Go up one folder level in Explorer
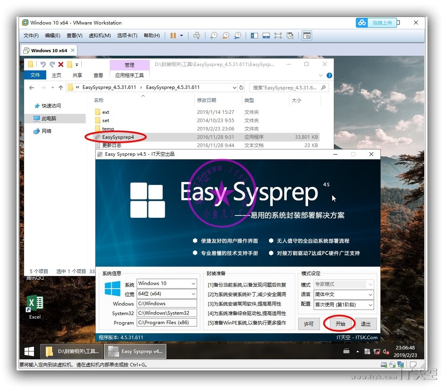This screenshot has height=387, width=444. pyautogui.click(x=60, y=87)
